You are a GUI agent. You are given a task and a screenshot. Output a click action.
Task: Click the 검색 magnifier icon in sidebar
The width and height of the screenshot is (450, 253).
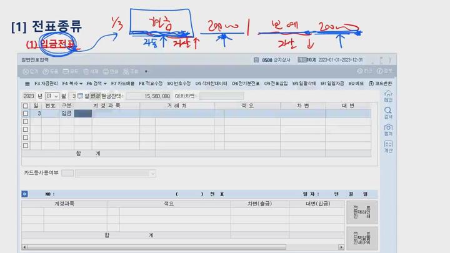point(388,113)
